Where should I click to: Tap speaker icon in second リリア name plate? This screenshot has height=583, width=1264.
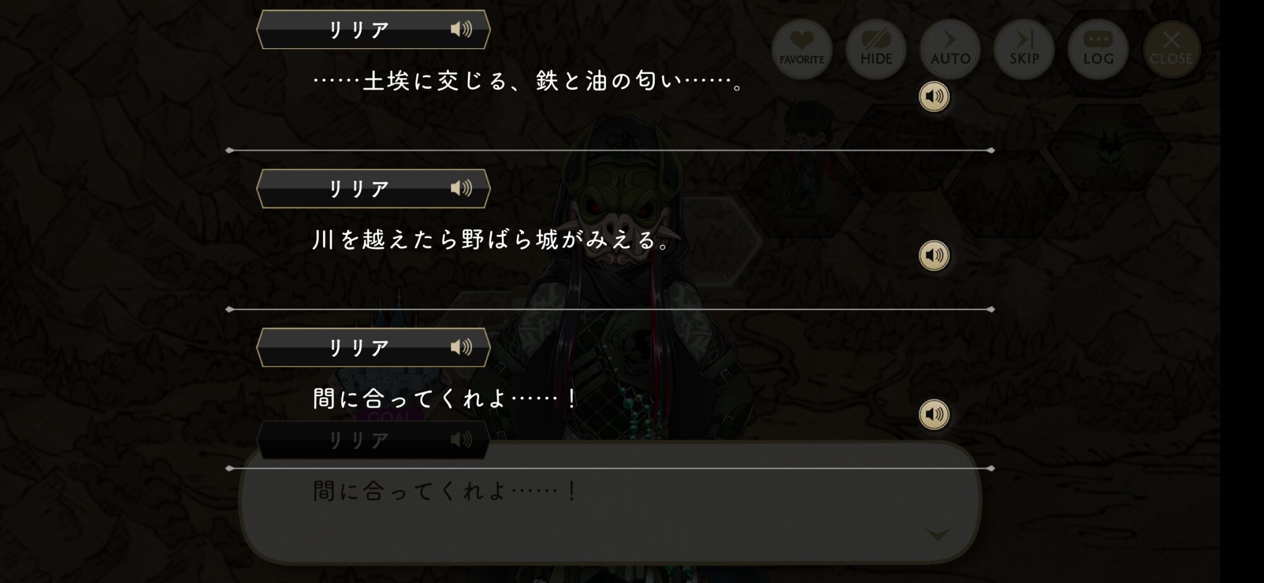461,188
